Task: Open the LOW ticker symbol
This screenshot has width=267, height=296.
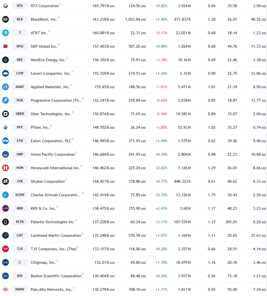Action: [x=20, y=73]
